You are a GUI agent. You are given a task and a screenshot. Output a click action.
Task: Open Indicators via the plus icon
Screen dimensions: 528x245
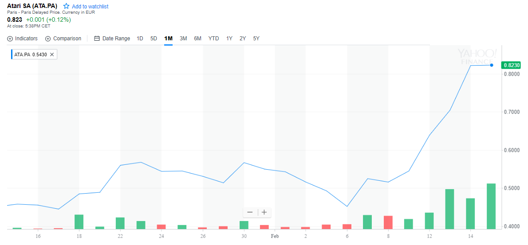(10, 39)
